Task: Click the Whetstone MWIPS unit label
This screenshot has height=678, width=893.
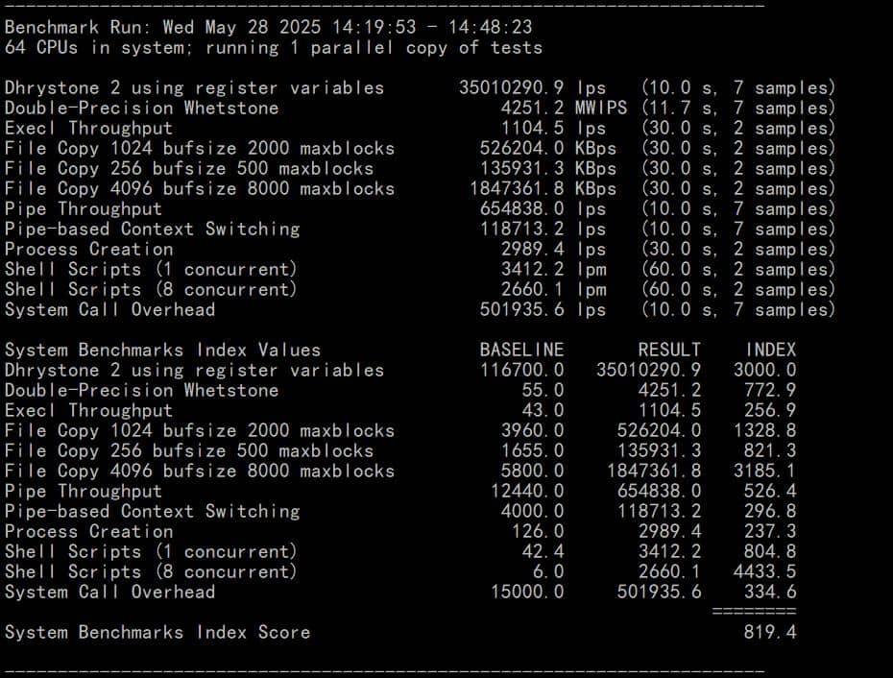Action: (x=602, y=108)
